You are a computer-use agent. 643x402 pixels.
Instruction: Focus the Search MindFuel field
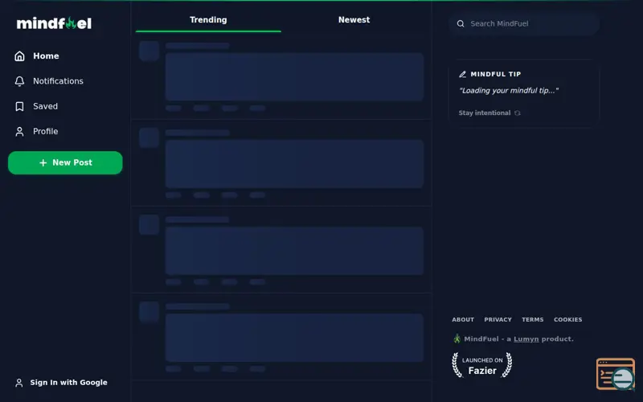[524, 24]
